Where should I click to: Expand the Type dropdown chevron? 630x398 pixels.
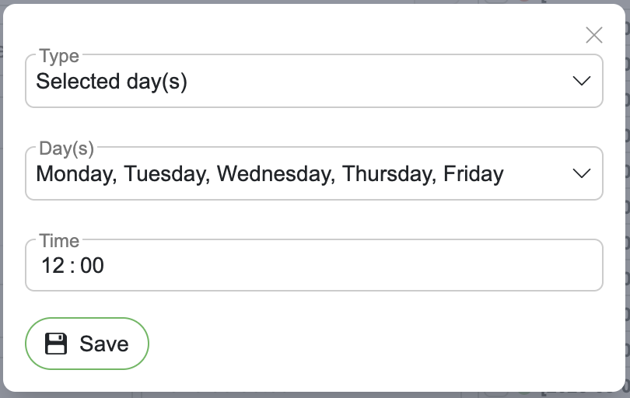point(581,81)
